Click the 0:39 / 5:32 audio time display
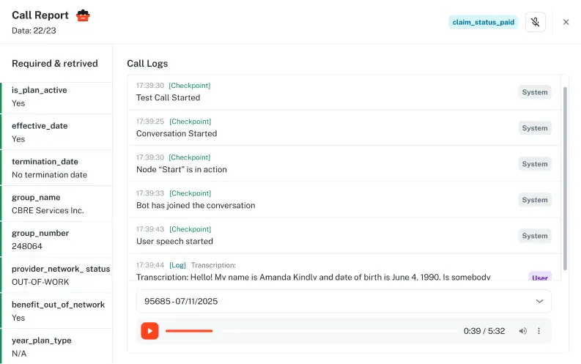 click(x=484, y=331)
